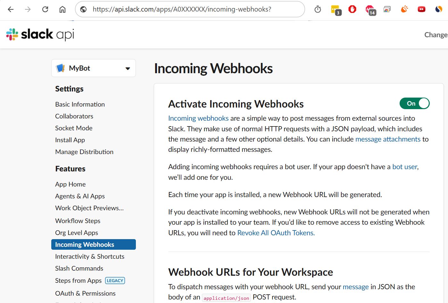This screenshot has height=303, width=448.
Task: Open the ABP extension showing 14
Action: tap(370, 10)
